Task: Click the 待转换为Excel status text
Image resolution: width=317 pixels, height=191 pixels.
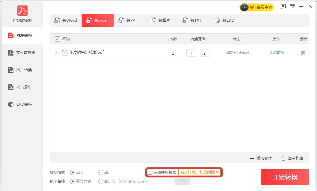Action: pos(237,53)
